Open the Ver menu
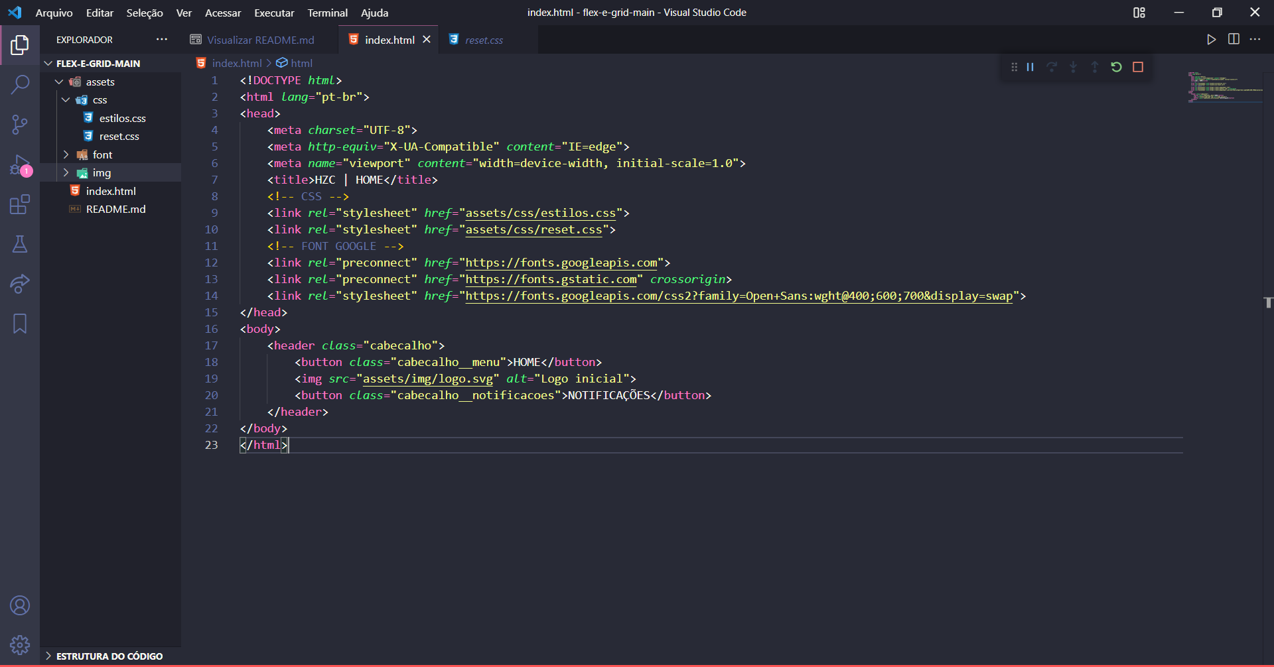This screenshot has height=667, width=1274. (x=184, y=13)
